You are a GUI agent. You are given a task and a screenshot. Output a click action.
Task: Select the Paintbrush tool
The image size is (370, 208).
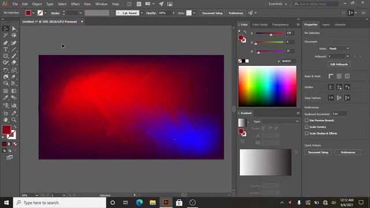pos(14,56)
